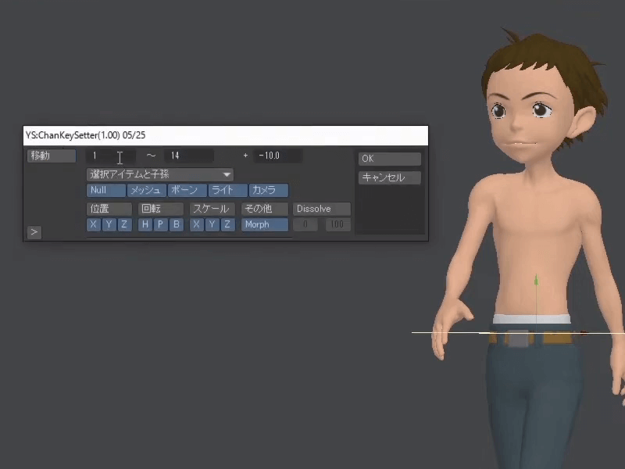This screenshot has height=469, width=625.
Task: Click the 回転 channel group button
Action: point(161,209)
